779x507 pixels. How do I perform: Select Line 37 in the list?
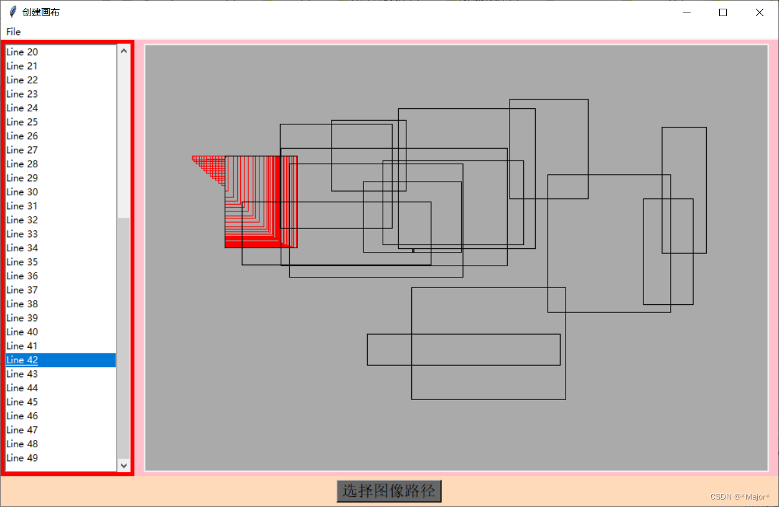tap(60, 290)
